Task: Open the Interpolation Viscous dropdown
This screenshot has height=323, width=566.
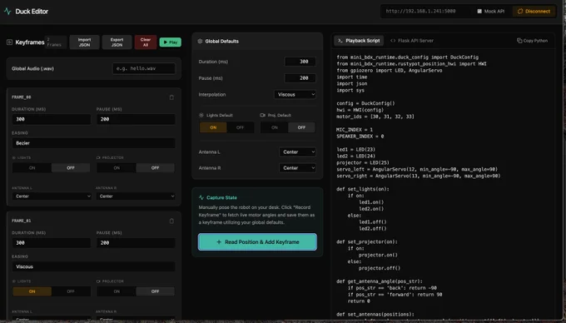Action: [x=295, y=95]
